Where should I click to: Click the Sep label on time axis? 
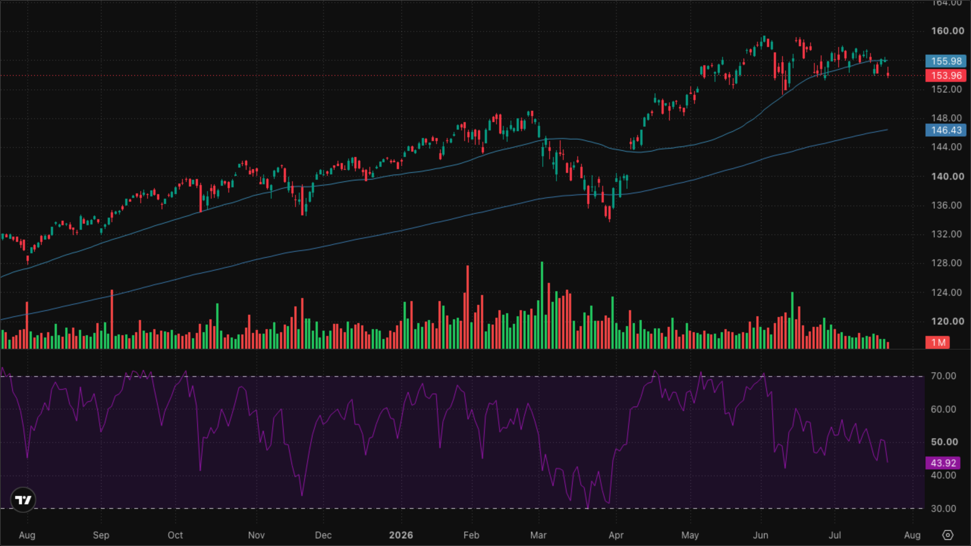point(101,535)
